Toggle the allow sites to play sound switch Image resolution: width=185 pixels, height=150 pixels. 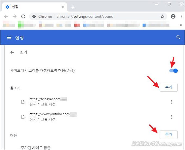[x=173, y=71]
